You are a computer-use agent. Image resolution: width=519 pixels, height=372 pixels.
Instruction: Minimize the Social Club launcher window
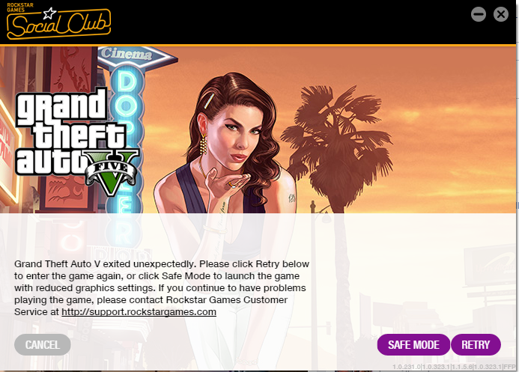click(479, 14)
